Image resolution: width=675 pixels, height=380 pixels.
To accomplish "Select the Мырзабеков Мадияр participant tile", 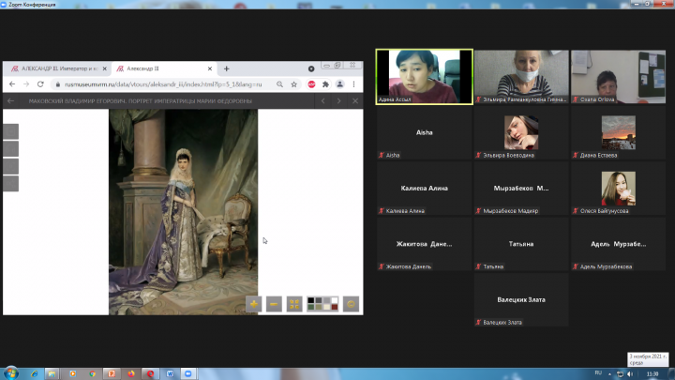I will [521, 189].
